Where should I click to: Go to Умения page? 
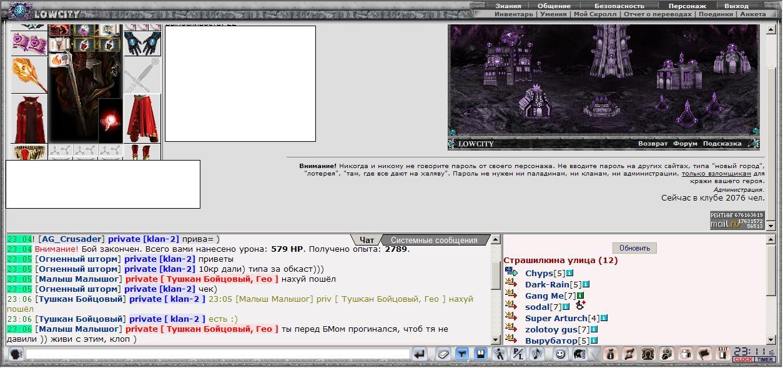(x=553, y=14)
